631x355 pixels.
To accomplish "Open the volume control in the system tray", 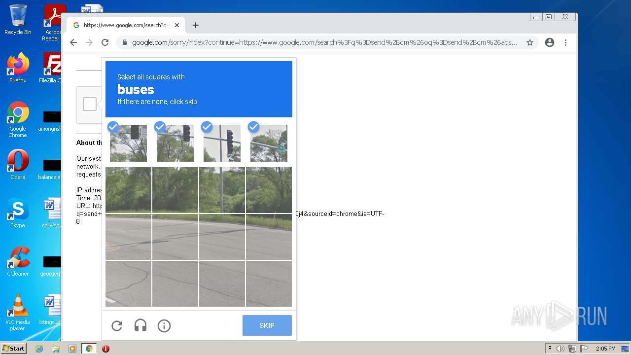I will 561,349.
